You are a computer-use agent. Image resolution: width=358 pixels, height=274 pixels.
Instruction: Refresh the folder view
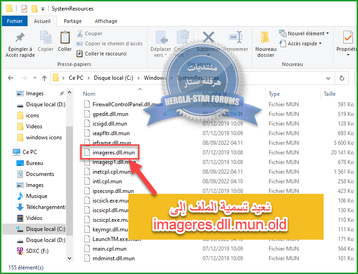pyautogui.click(x=342, y=78)
